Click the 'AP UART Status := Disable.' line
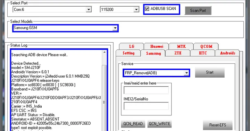The width and height of the screenshot is (250, 131). pyautogui.click(x=33, y=115)
